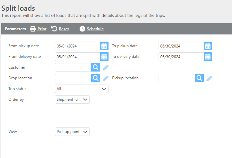
Task: Click the Pickup location search icon
Action: click(199, 78)
